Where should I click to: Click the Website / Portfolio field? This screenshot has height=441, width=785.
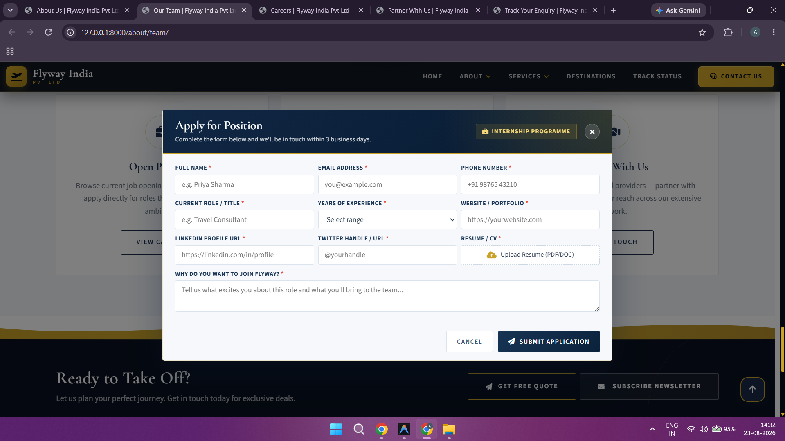[x=530, y=219]
